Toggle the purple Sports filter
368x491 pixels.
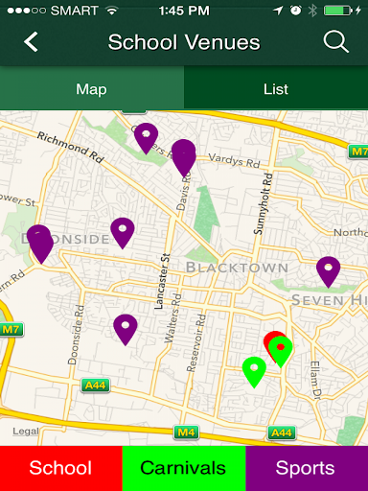coord(307,468)
